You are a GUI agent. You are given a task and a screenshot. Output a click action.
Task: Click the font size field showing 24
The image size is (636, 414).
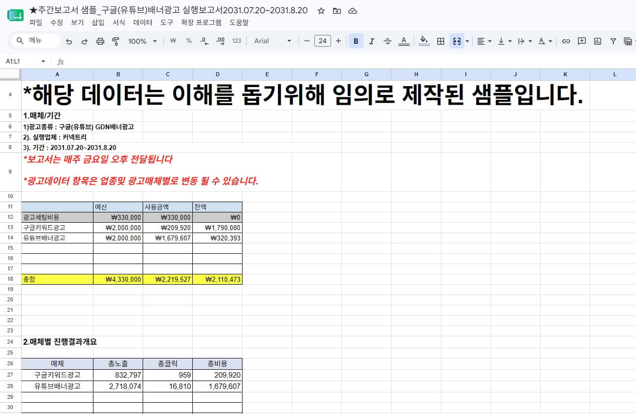[x=323, y=41]
